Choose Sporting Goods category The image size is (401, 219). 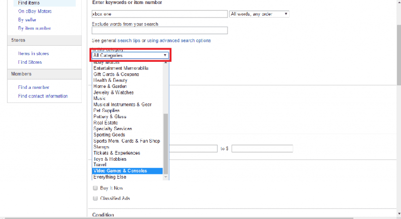click(127, 135)
